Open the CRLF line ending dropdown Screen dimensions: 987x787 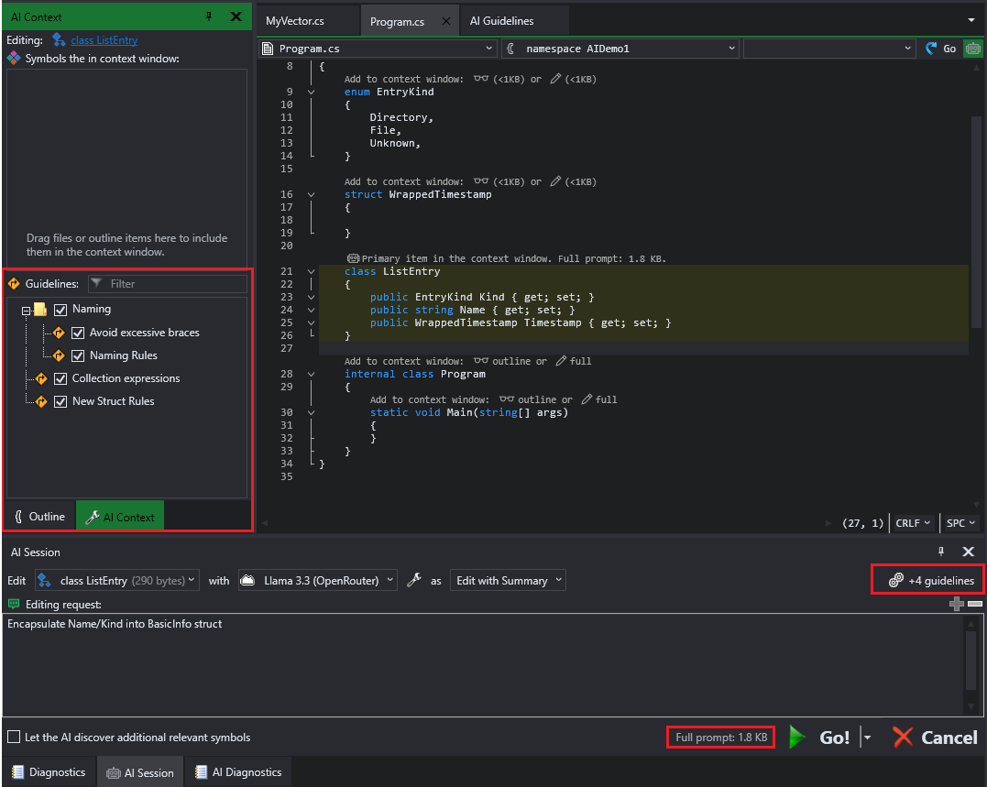pyautogui.click(x=913, y=523)
